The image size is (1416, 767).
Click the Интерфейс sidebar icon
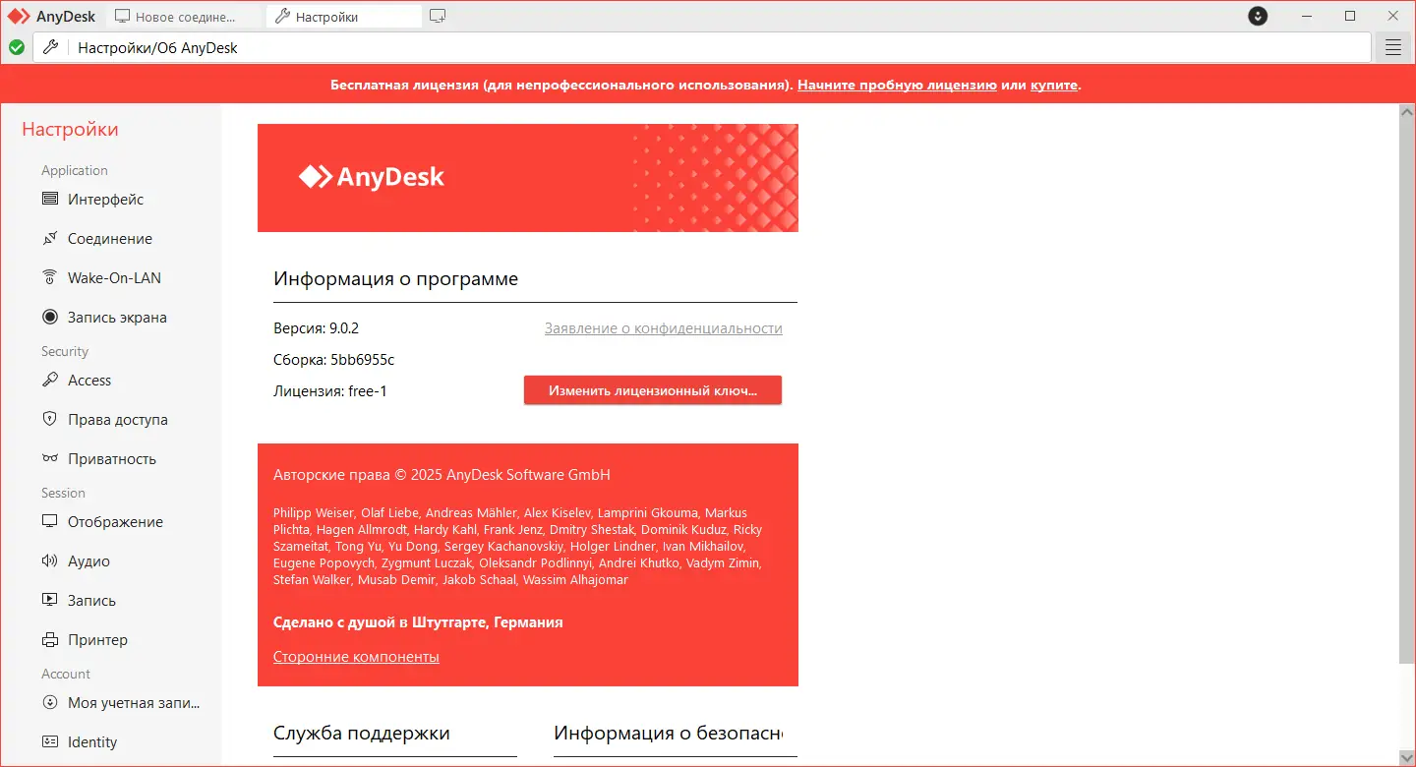coord(50,199)
